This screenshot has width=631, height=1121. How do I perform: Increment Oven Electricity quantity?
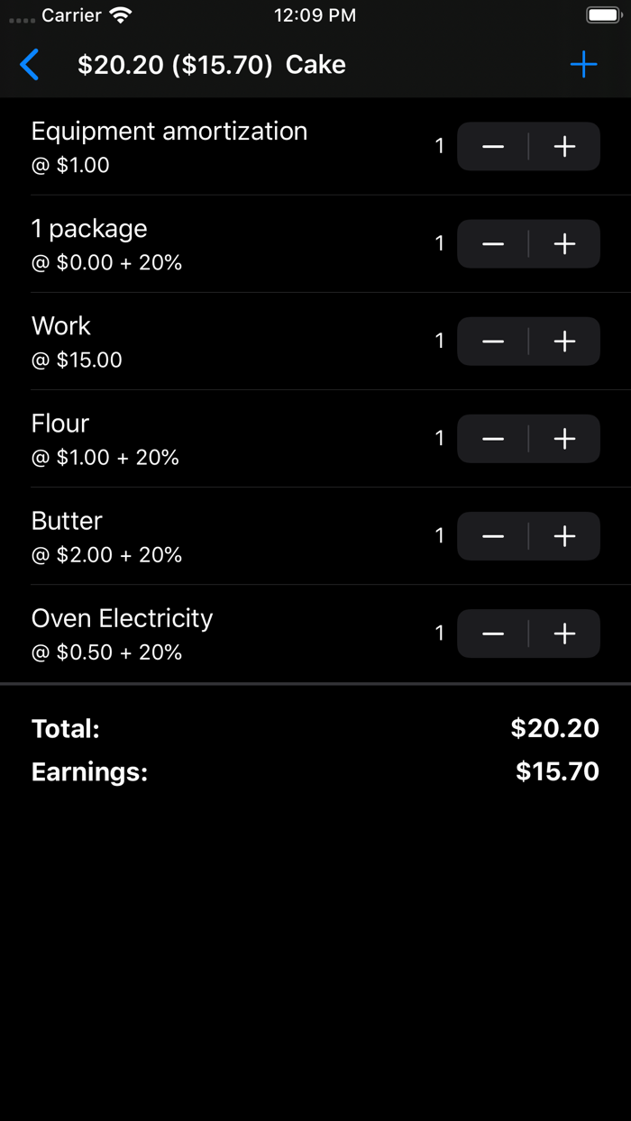tap(563, 633)
